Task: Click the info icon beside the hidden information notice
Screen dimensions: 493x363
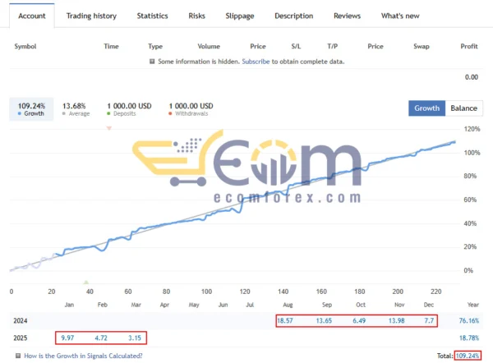Action: [x=152, y=61]
